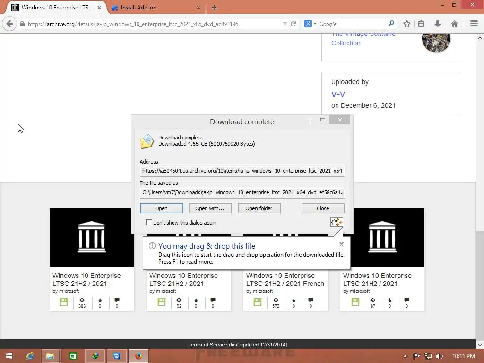
Task: Click the file saved as path field
Action: tap(242, 192)
